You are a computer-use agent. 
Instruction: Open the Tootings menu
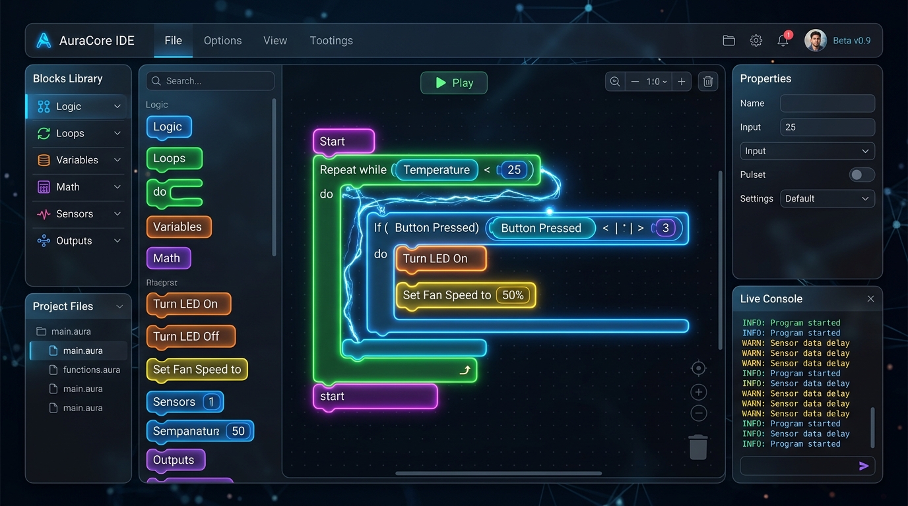331,40
